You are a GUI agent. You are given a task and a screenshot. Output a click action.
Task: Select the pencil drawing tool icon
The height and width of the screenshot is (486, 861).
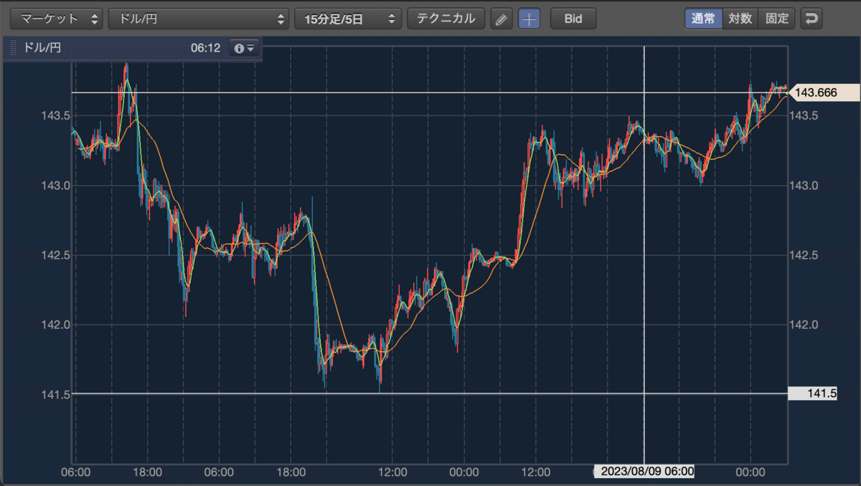pyautogui.click(x=502, y=19)
